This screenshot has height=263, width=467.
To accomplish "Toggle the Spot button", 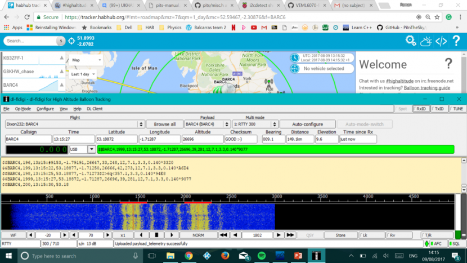I will click(x=402, y=109).
